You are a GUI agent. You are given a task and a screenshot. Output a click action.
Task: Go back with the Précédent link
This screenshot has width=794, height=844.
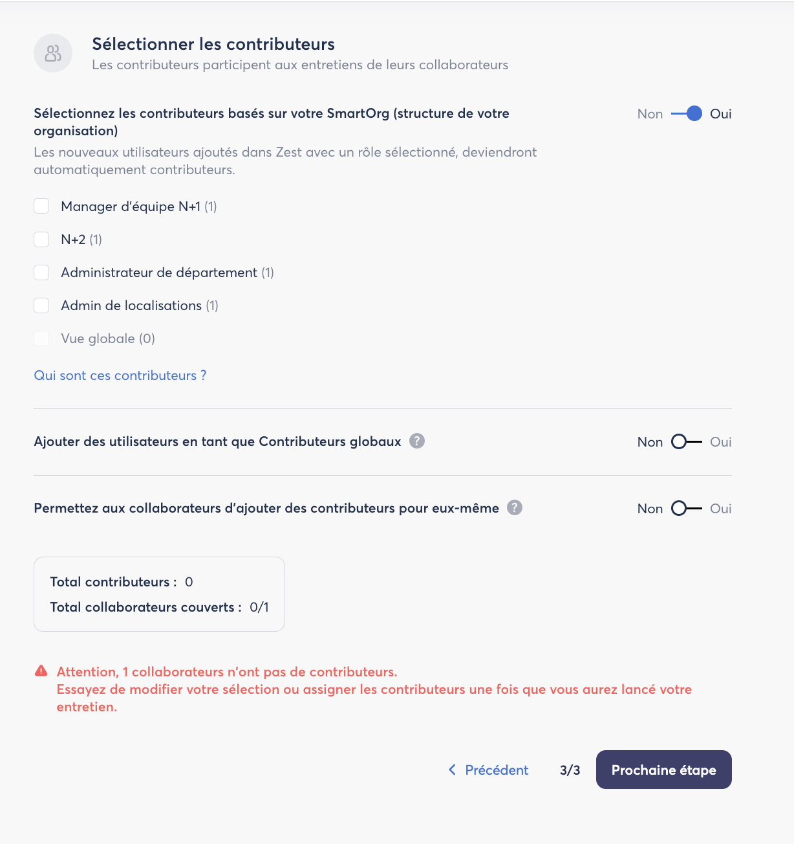point(496,770)
